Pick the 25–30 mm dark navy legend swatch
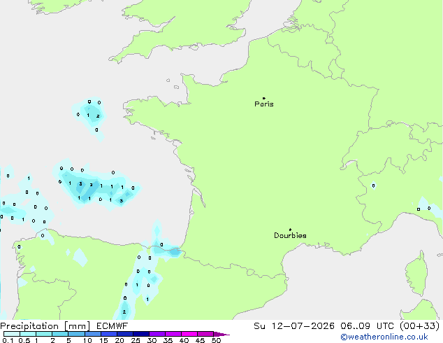Screen dimensions: 443x343 [x=141, y=334]
